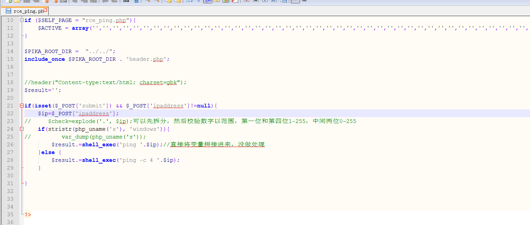Collapse the fold marker at line 21
Viewport: 530px width, 225px height.
tap(22, 106)
